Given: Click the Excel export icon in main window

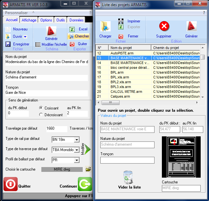Looking at the screenshot, I should [x=72, y=29].
